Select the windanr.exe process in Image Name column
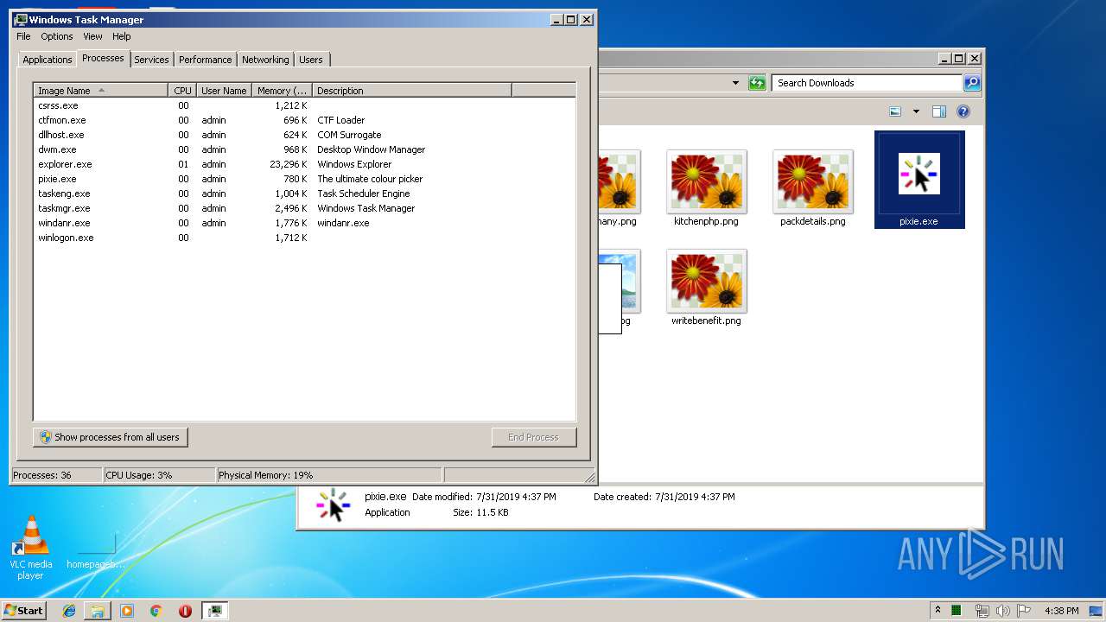Image resolution: width=1106 pixels, height=622 pixels. click(x=64, y=223)
